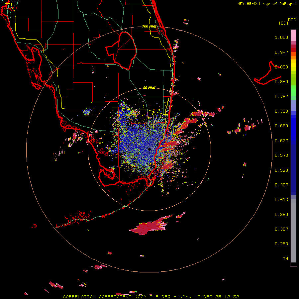
Task: Select the 0.733 scale value
Action: point(281,111)
